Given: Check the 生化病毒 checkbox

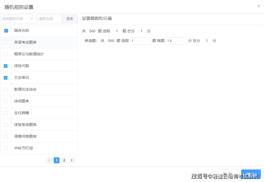Looking at the screenshot, I should (6, 113).
